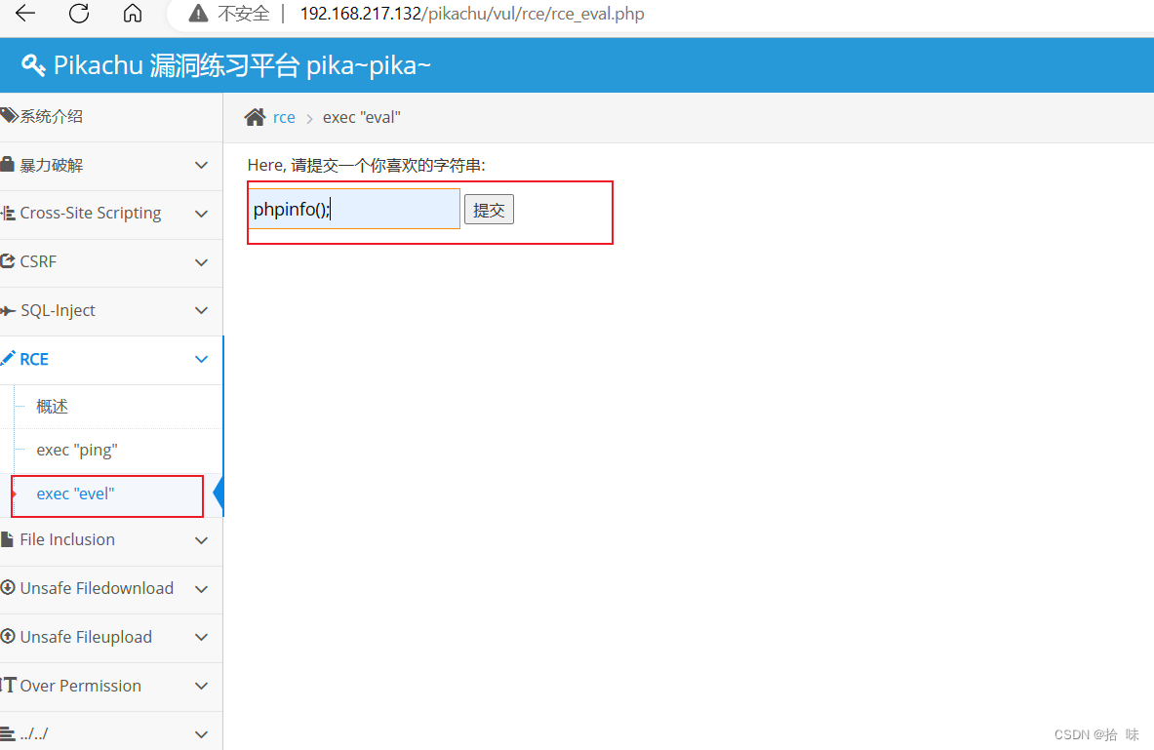Screen dimensions: 1154x750
Task: Click the browser refresh icon
Action: coord(79,15)
